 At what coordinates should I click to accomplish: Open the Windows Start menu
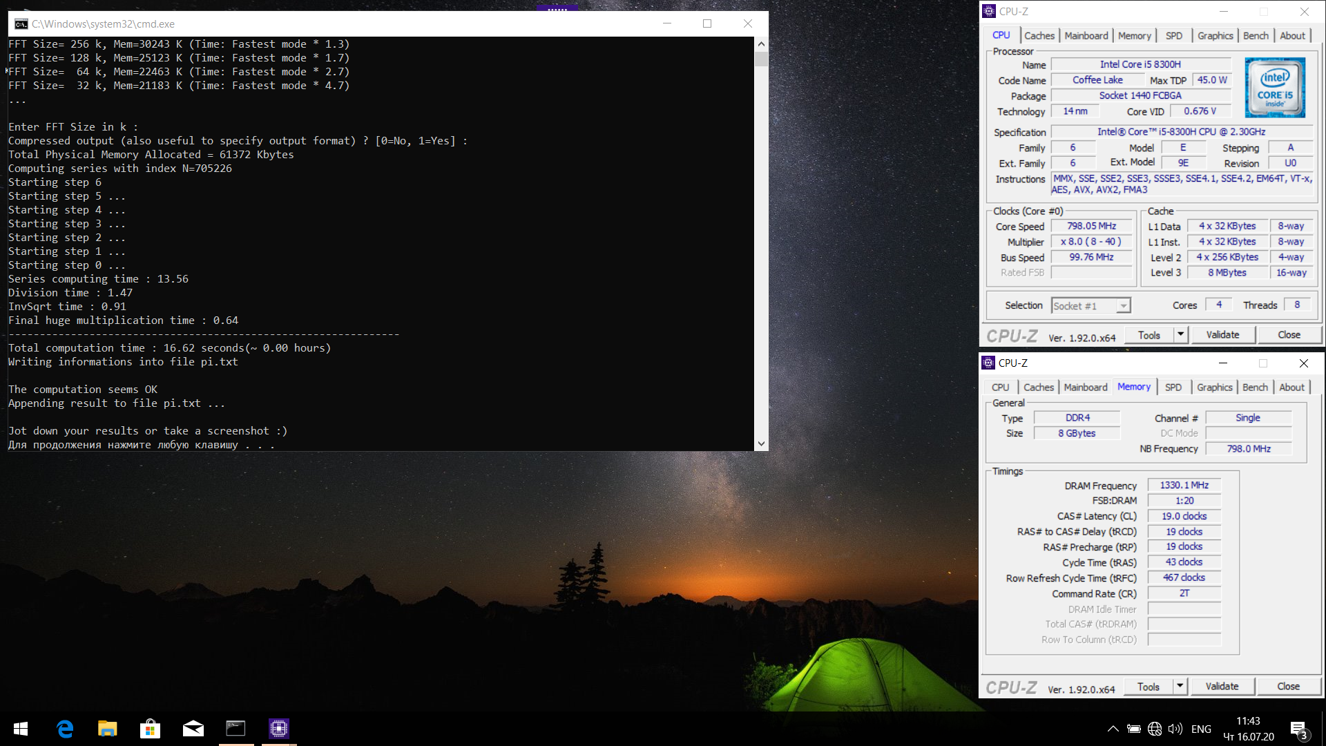(x=21, y=729)
